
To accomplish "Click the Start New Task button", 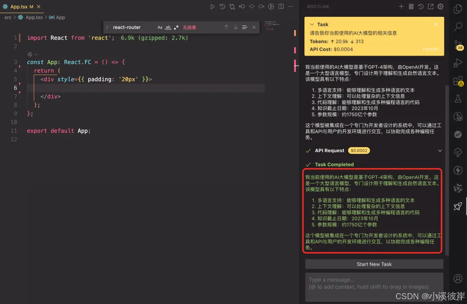I will coord(374,264).
